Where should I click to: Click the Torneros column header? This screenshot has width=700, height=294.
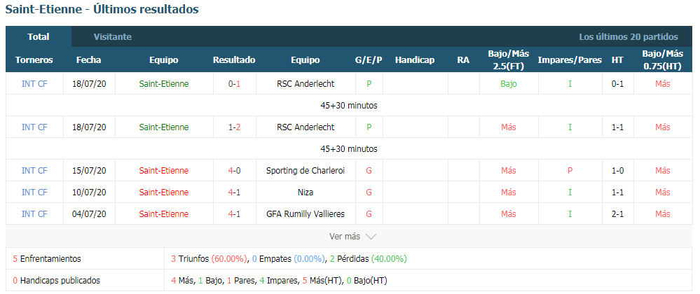click(34, 59)
